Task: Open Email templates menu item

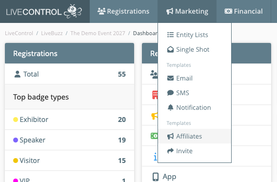Action: click(195, 78)
